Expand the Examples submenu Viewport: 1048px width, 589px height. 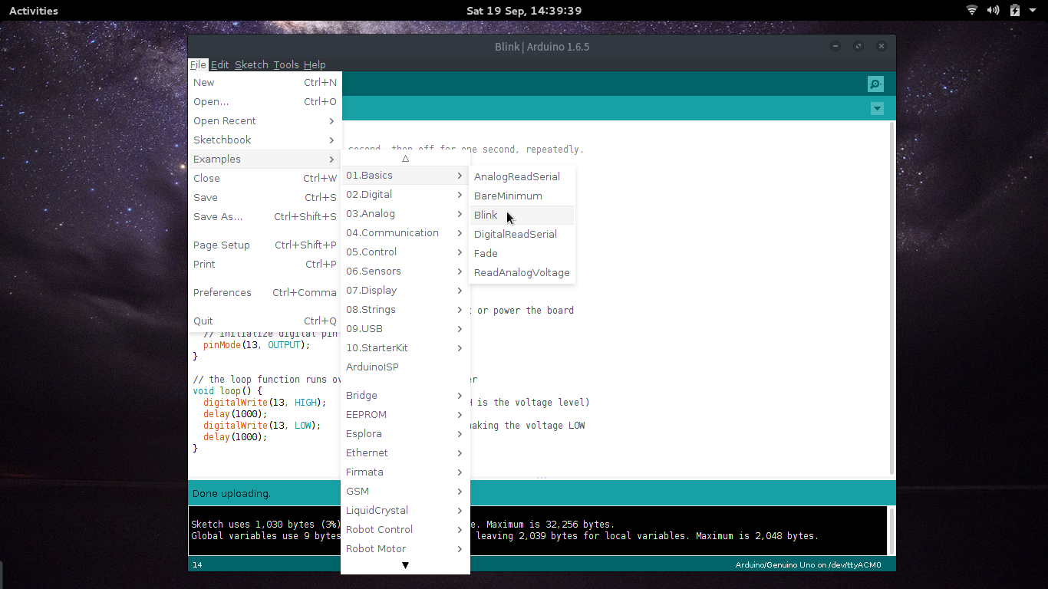tap(265, 160)
